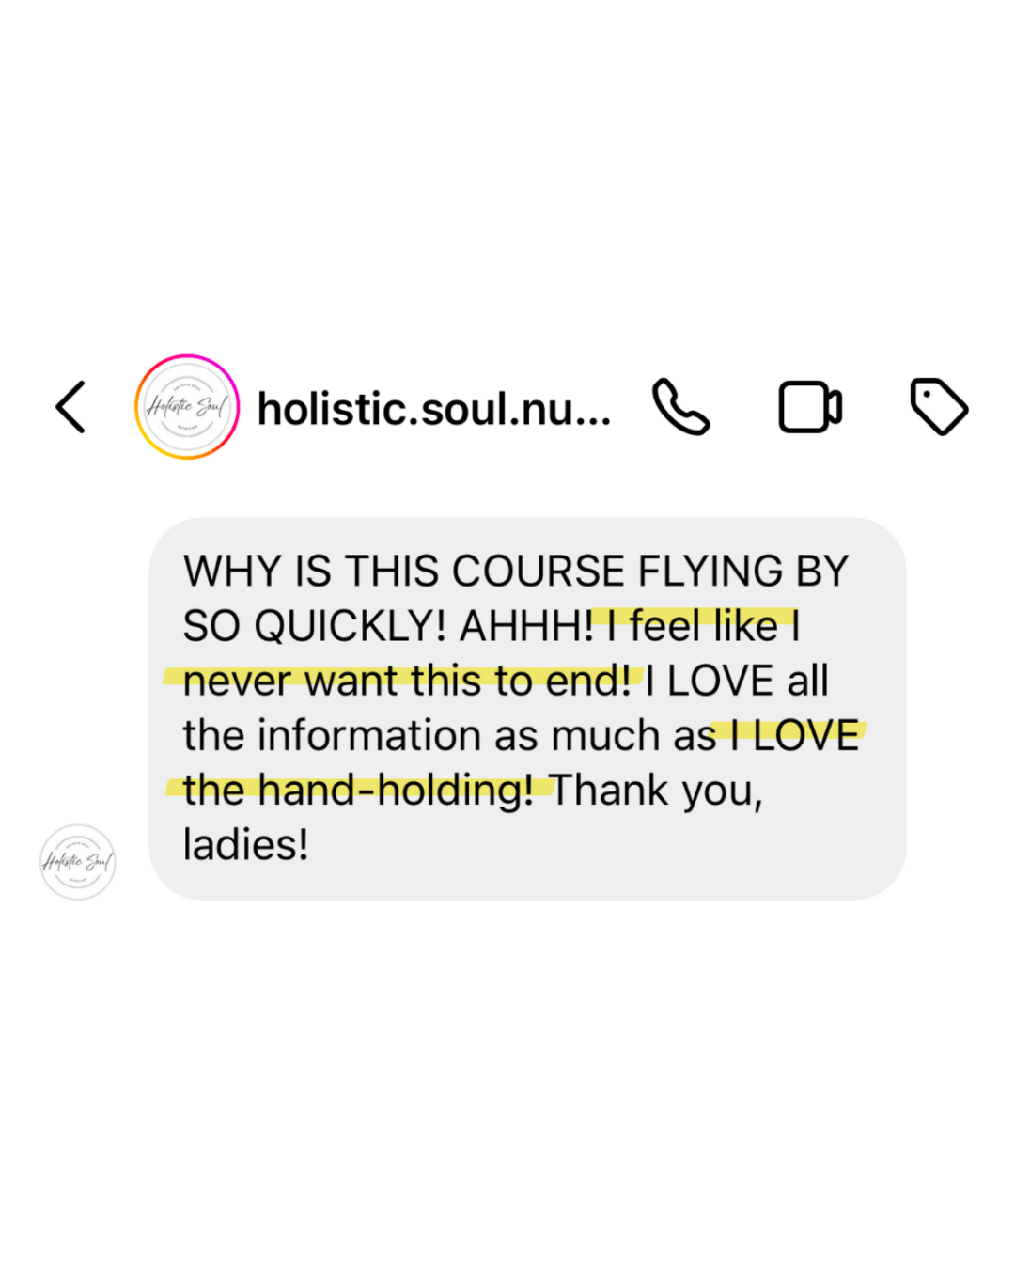1015x1269 pixels.
Task: Click the "Thank you," text in the message
Action: [657, 791]
